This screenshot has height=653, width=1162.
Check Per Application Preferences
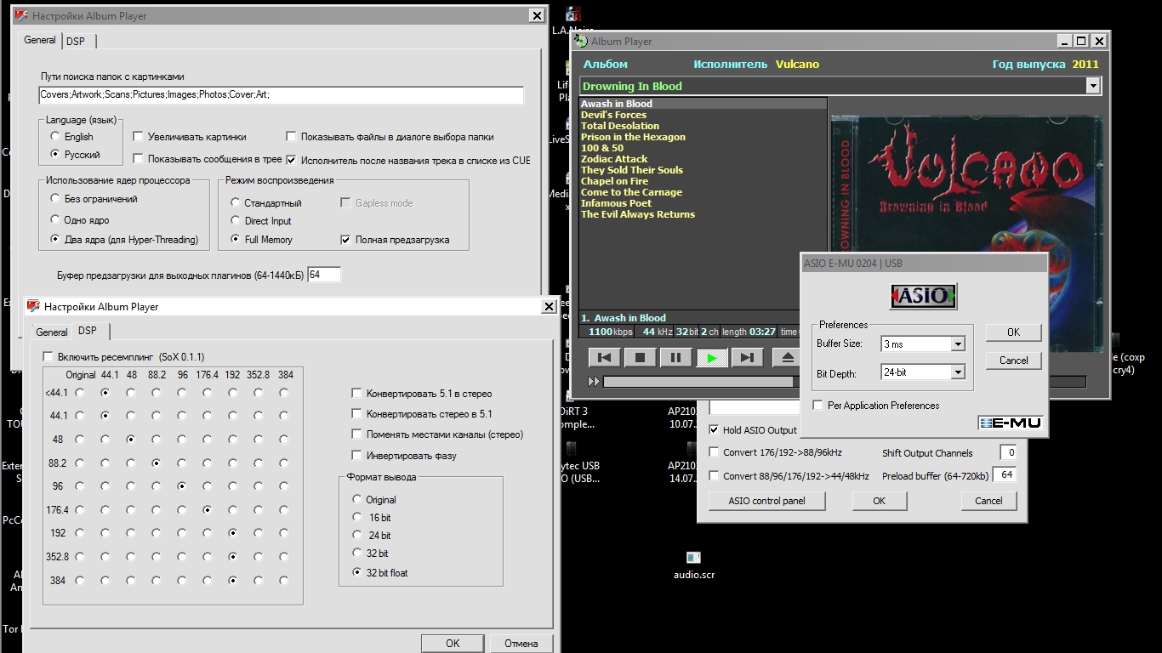pos(818,406)
